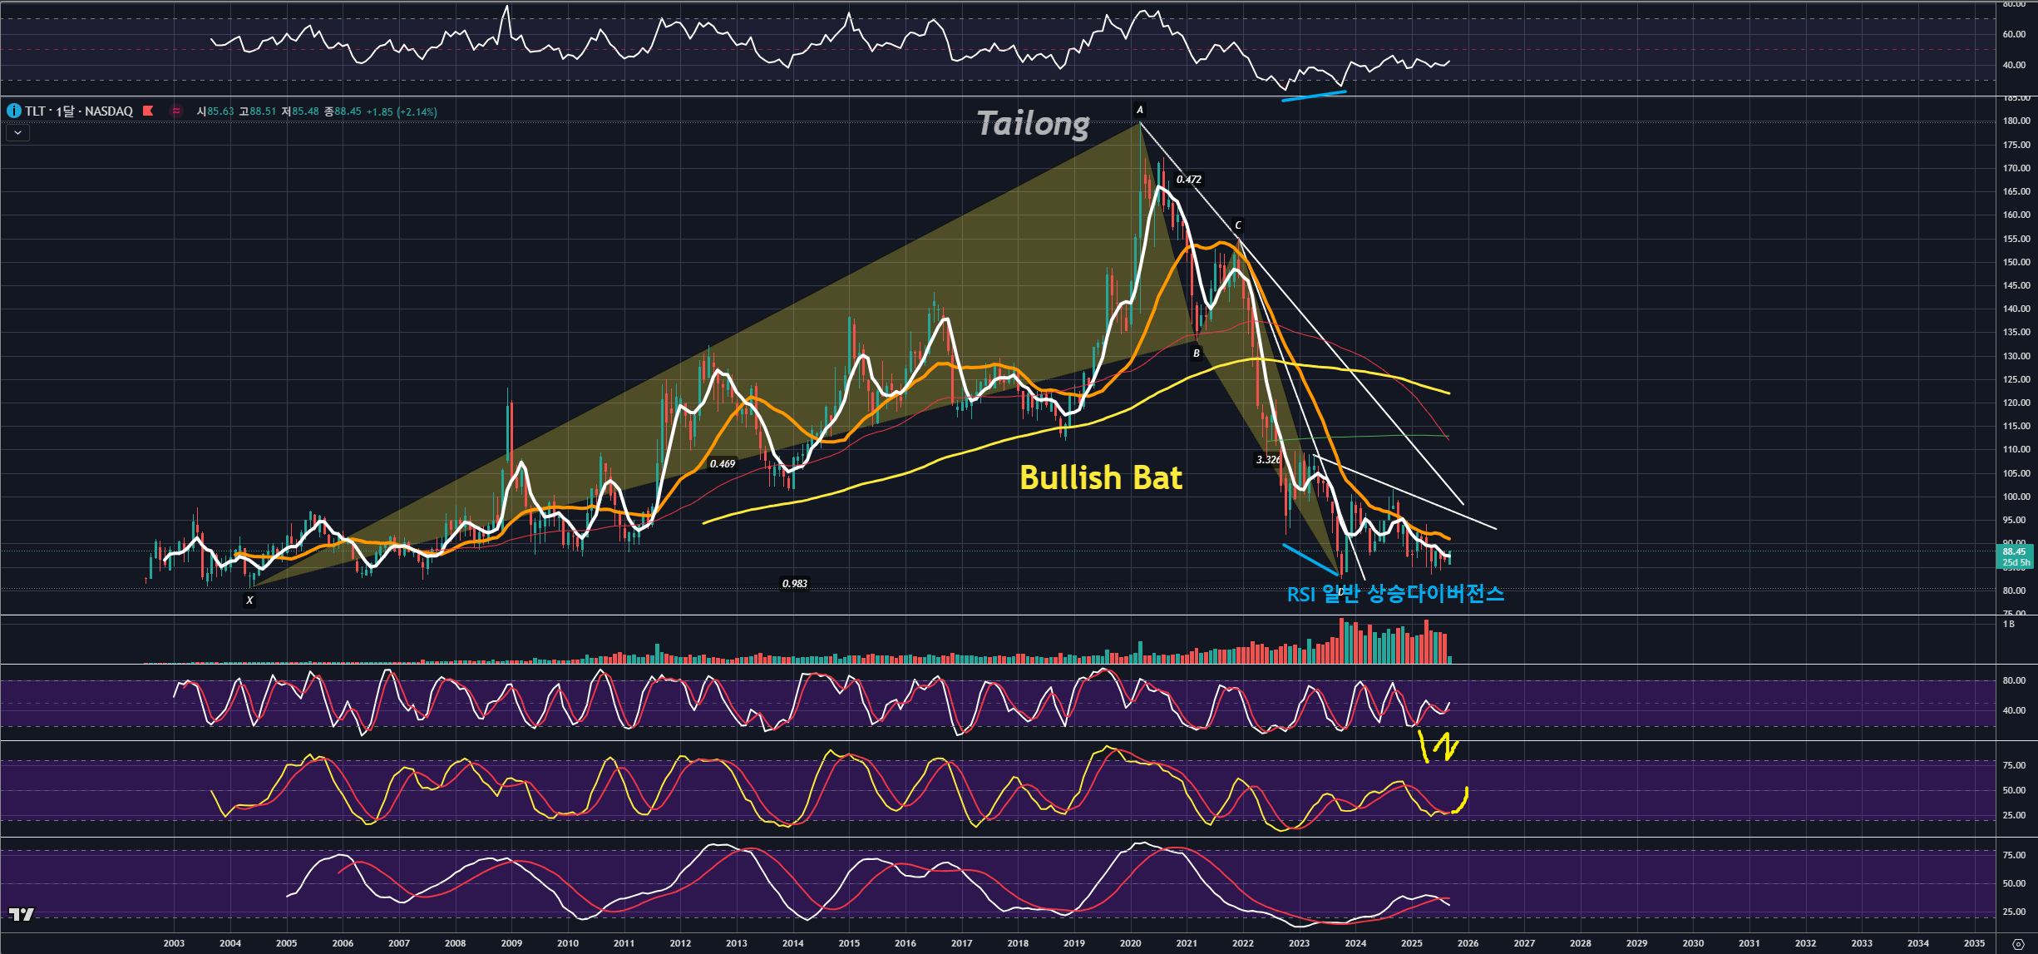Select the point B pattern marker
Screen dimensions: 2038x954
coord(1197,353)
